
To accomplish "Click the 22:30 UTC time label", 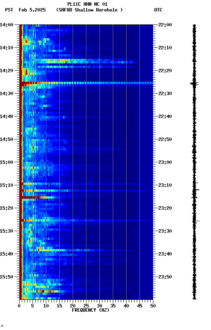I will pos(165,94).
